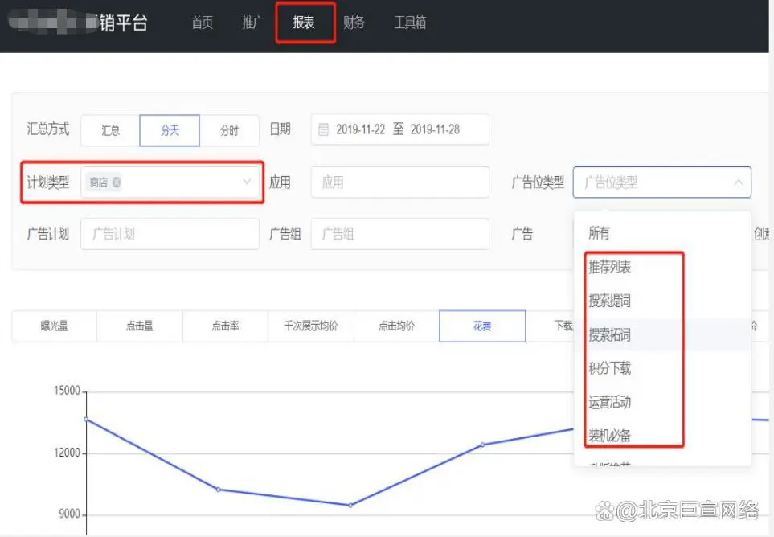This screenshot has width=774, height=537.
Task: Remove the 商店 tag with its x icon
Action: pos(117,182)
